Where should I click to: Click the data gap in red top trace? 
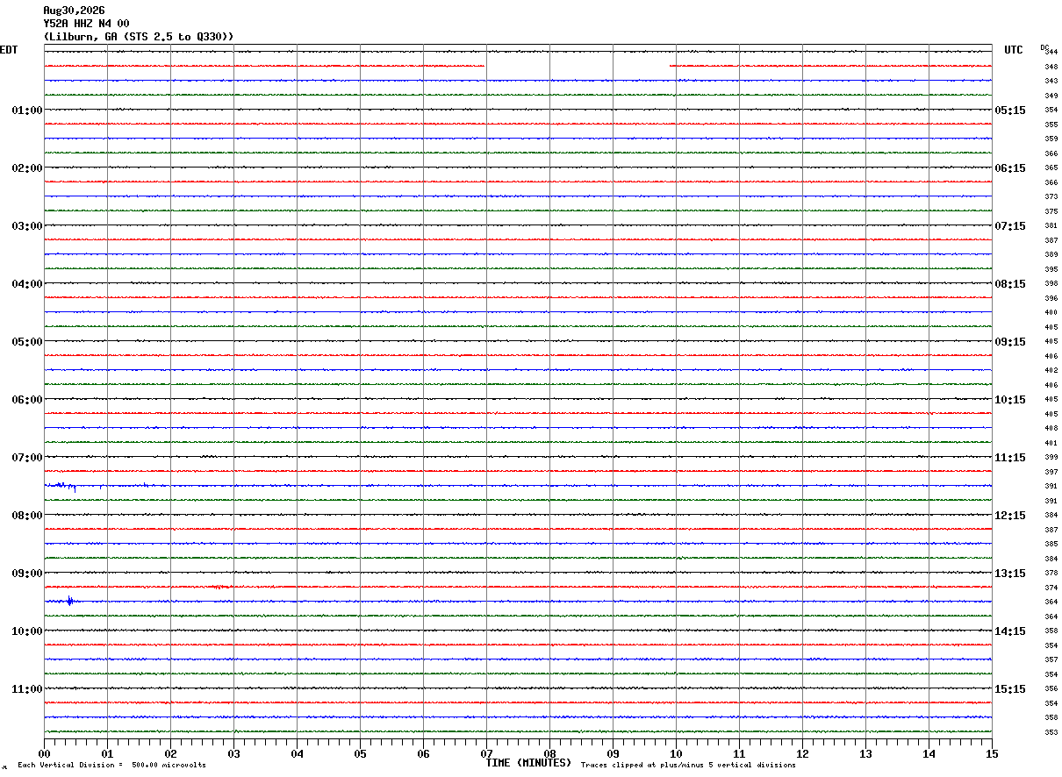click(x=577, y=65)
